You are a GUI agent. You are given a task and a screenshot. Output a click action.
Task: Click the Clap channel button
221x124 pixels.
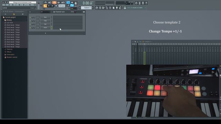pyautogui.click(x=45, y=21)
